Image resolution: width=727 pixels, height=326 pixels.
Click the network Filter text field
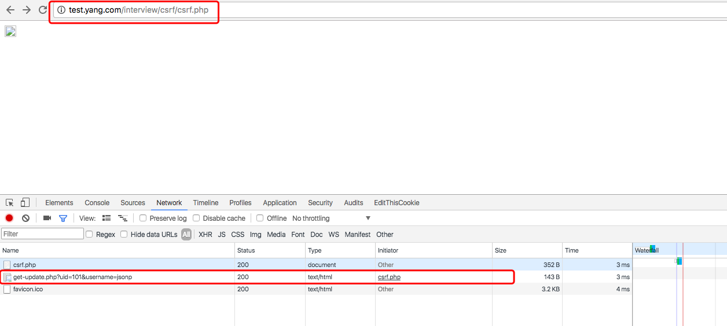[43, 234]
